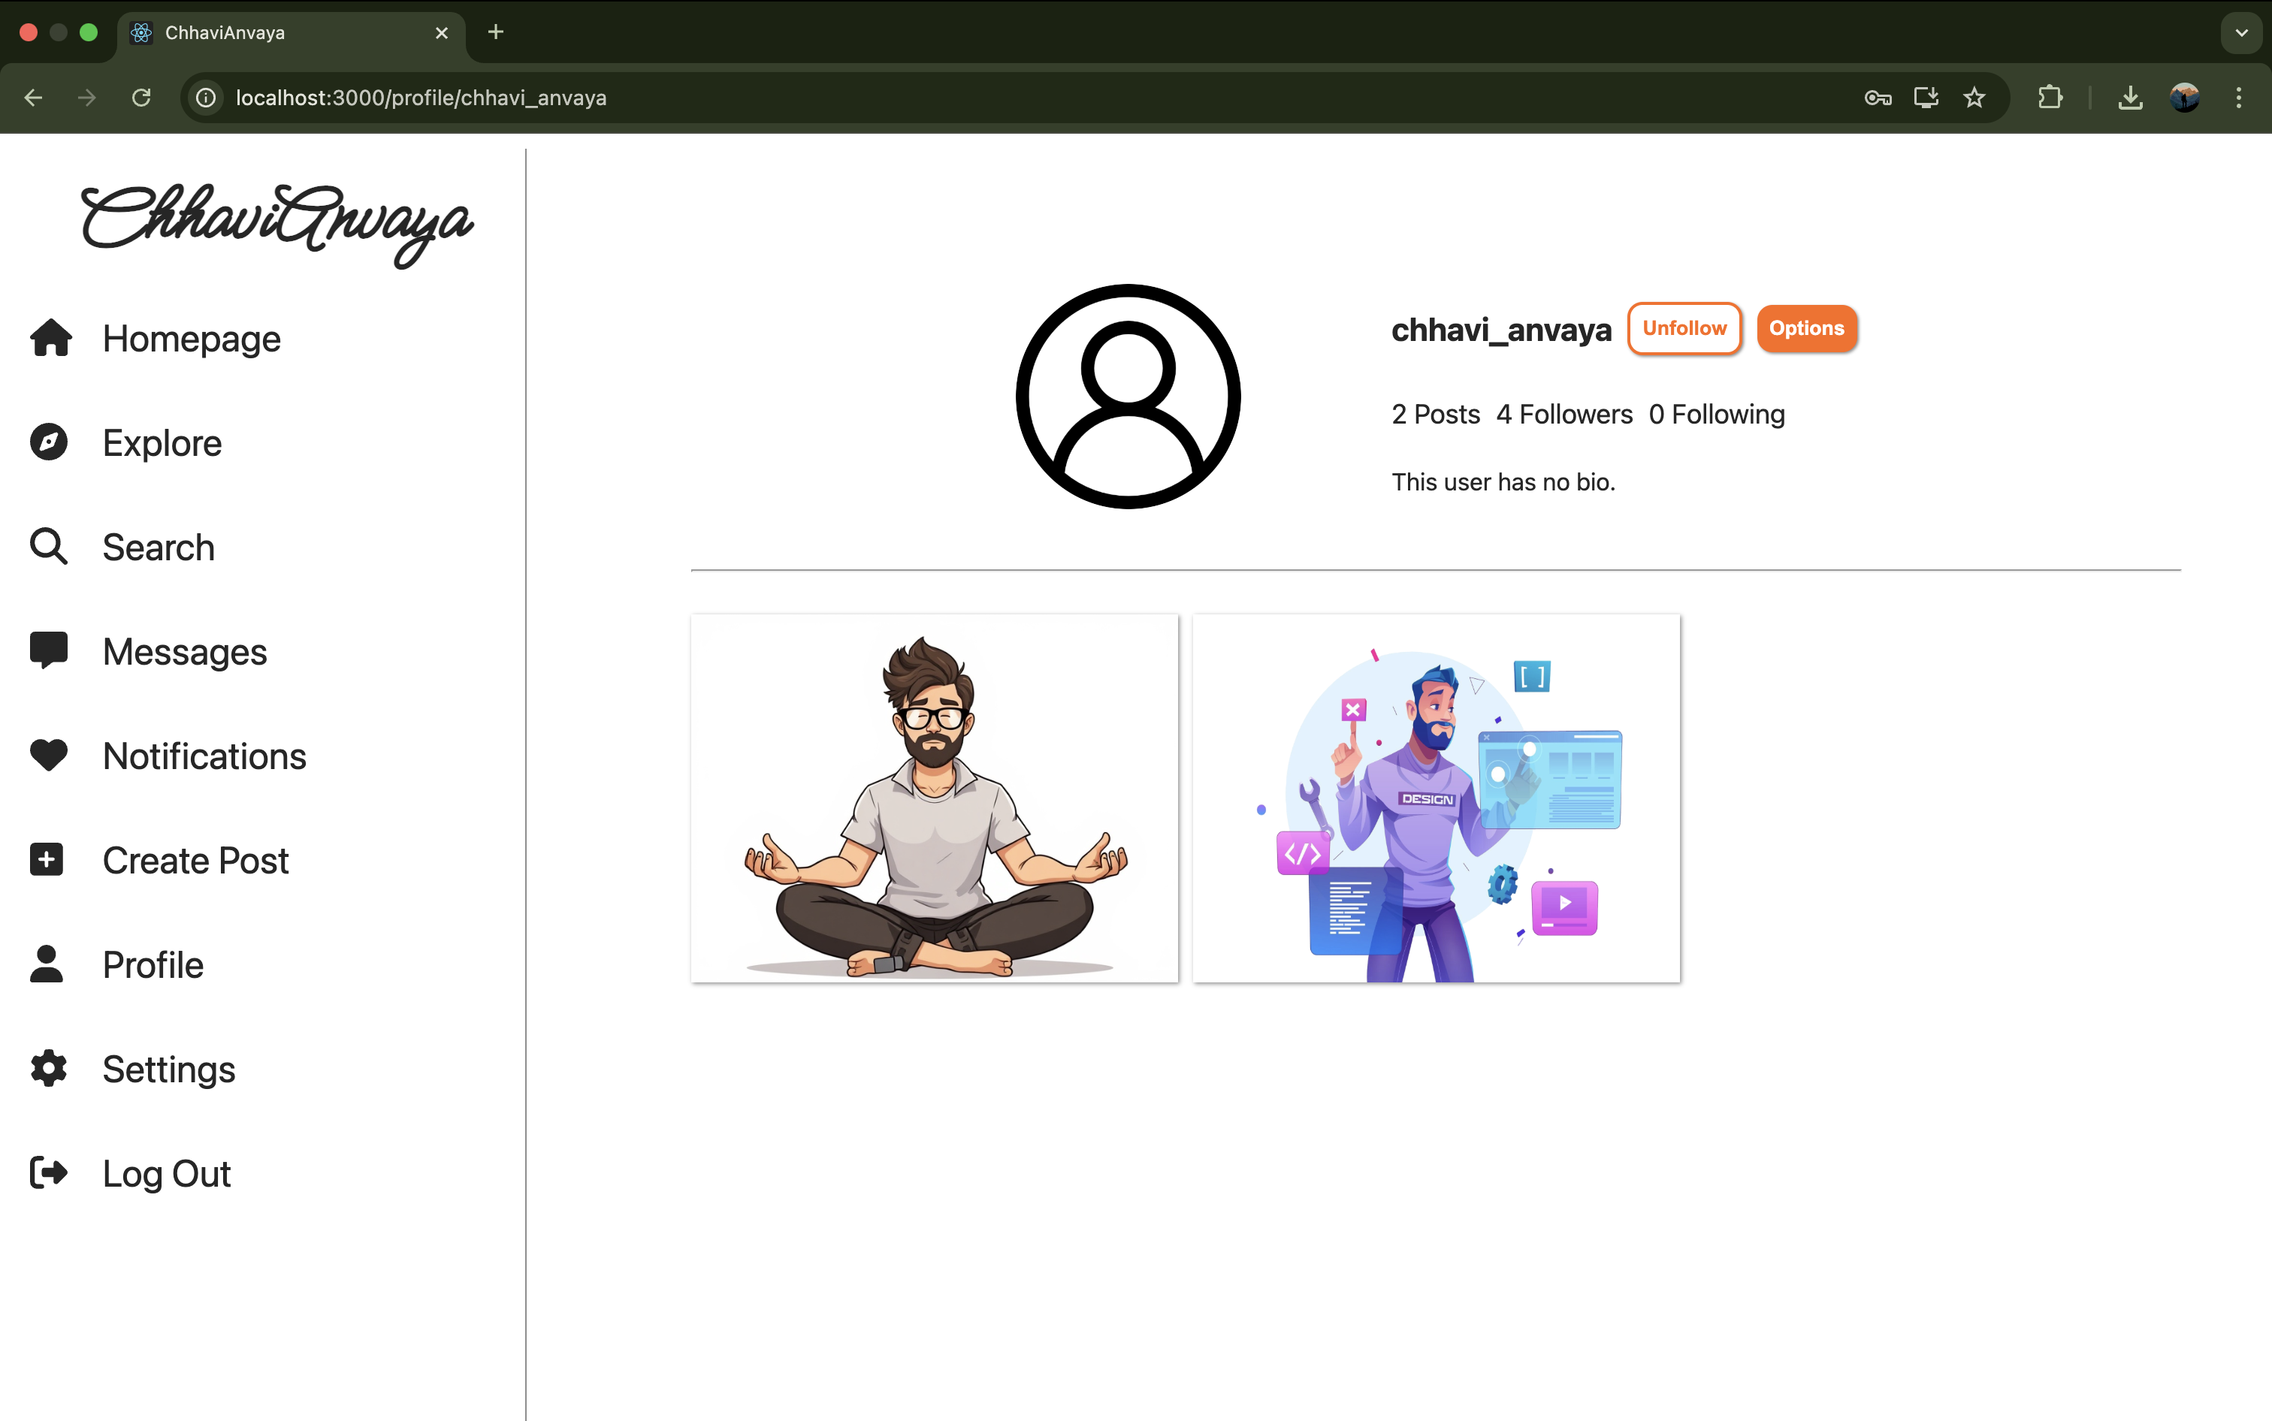Screen dimensions: 2272x1421
Task: Open the Options button menu
Action: [1805, 328]
